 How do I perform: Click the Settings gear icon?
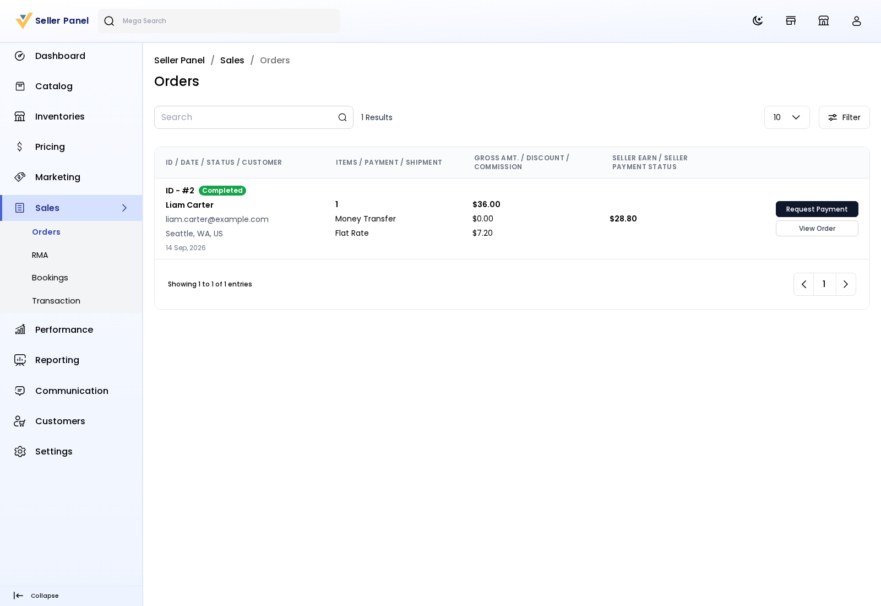click(20, 451)
